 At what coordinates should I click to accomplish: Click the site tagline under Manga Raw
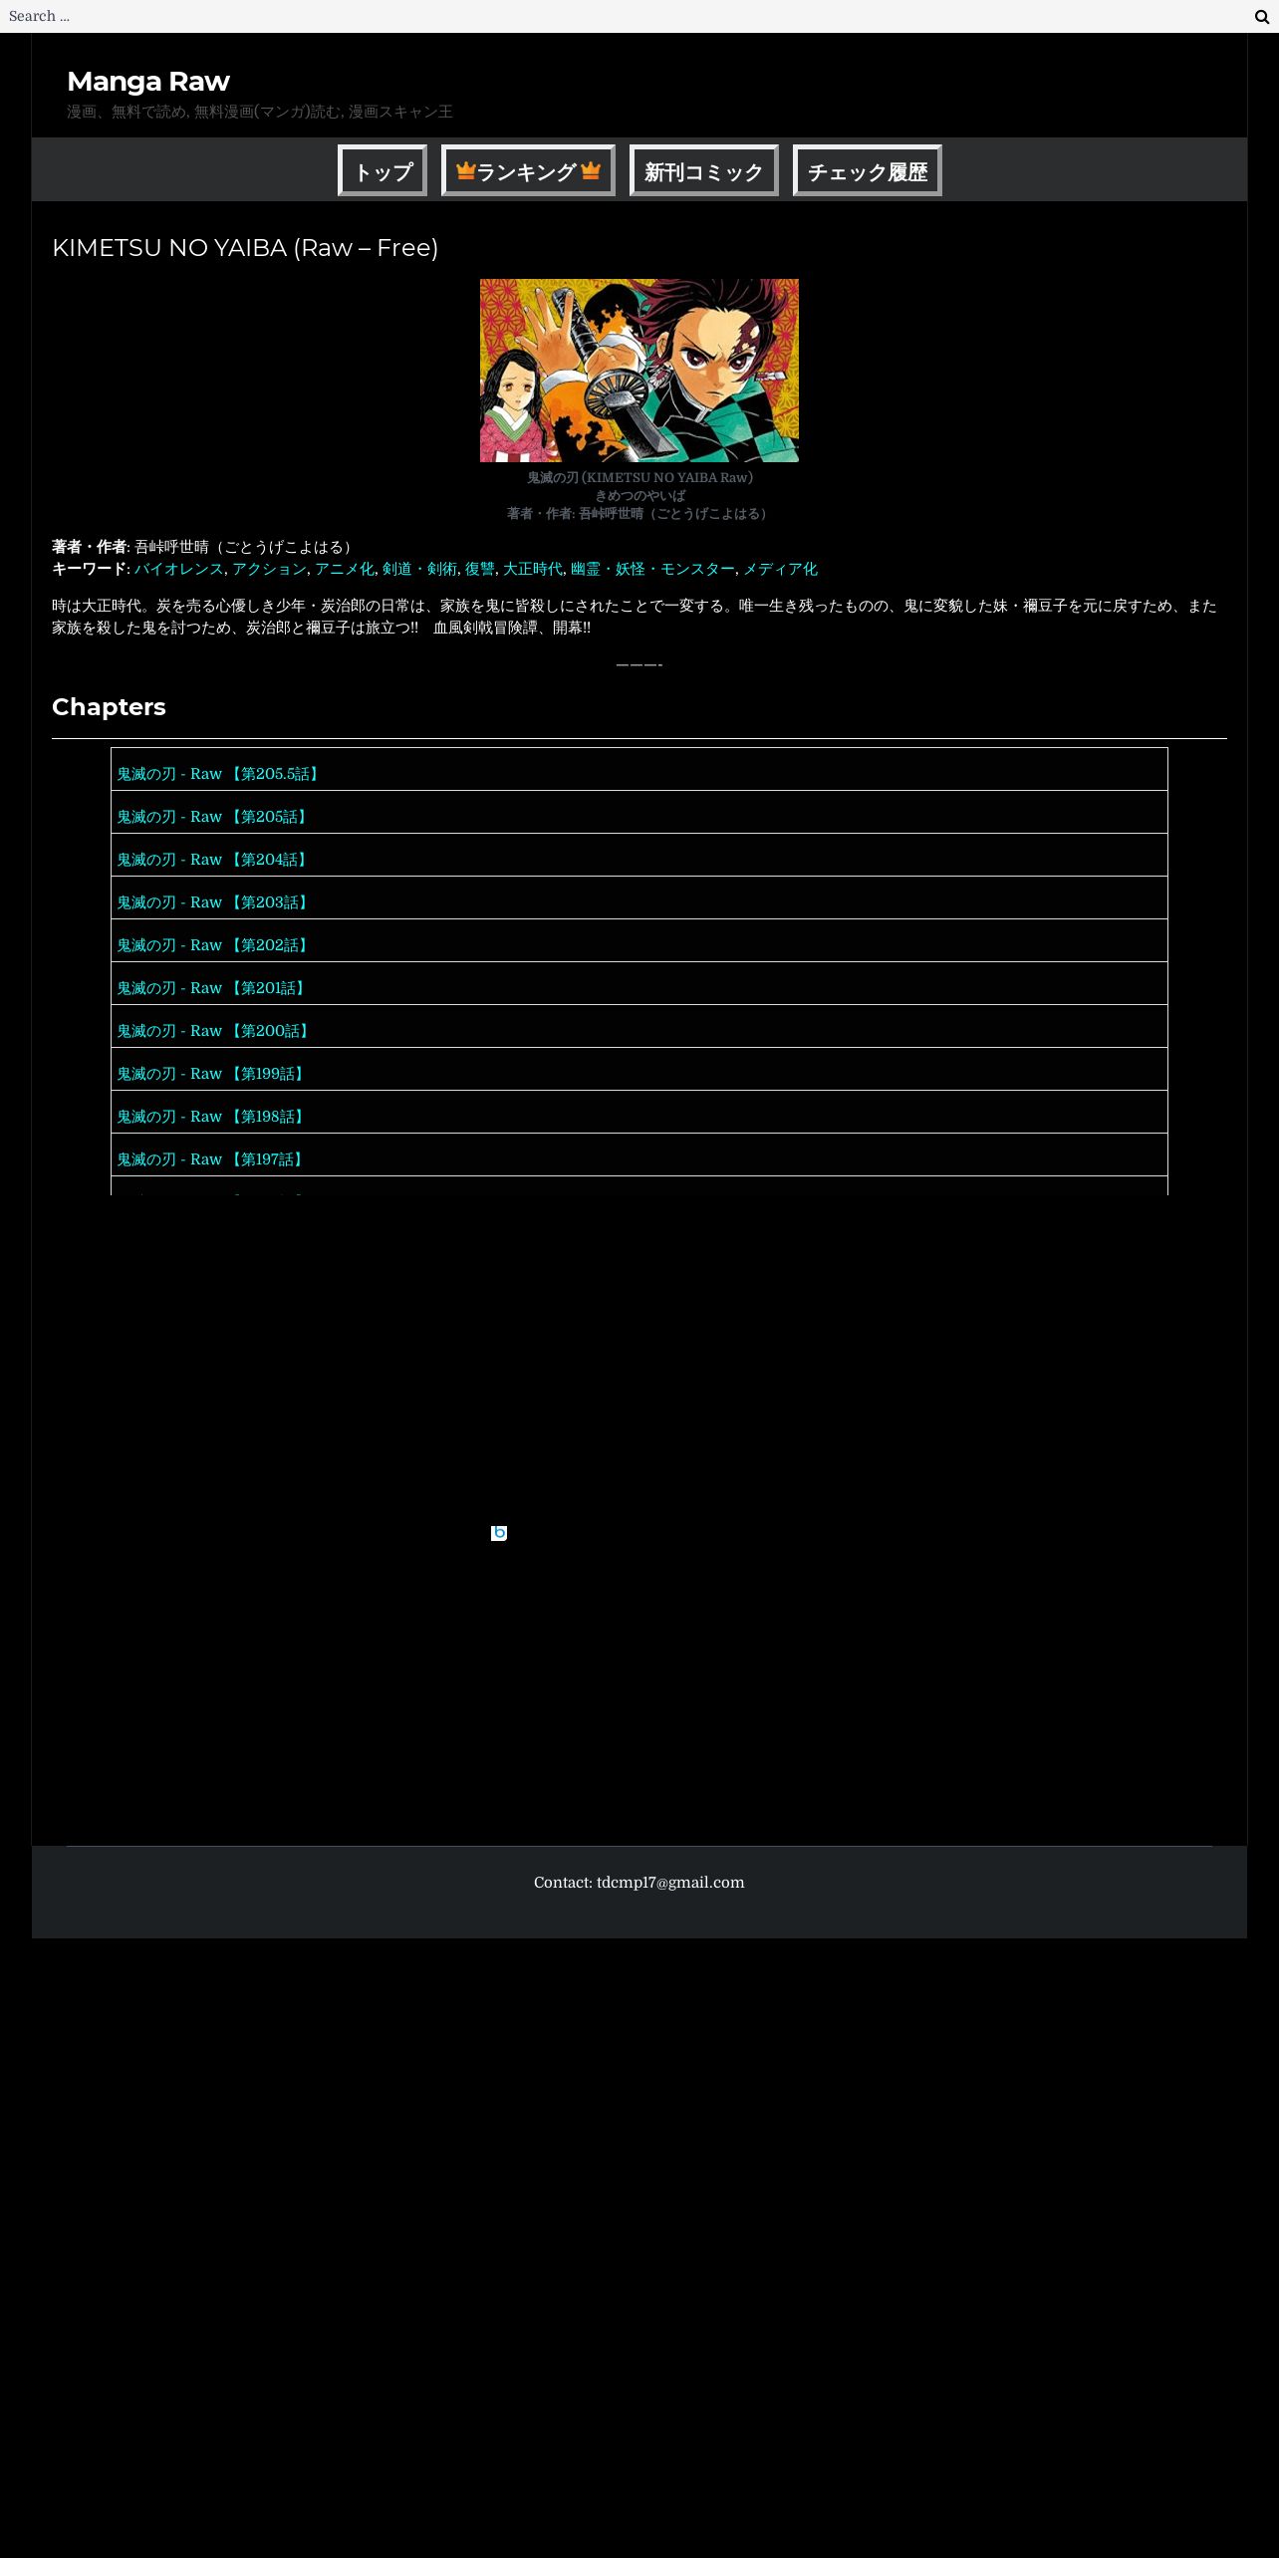[260, 112]
